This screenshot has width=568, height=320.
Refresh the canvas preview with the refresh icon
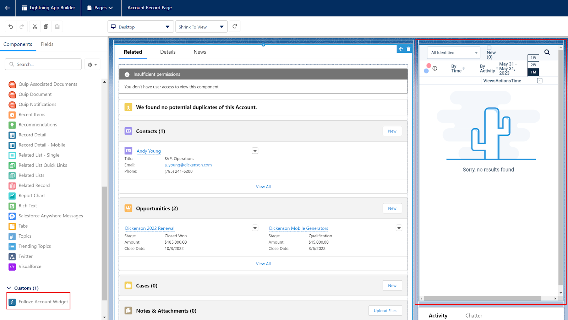point(235,26)
